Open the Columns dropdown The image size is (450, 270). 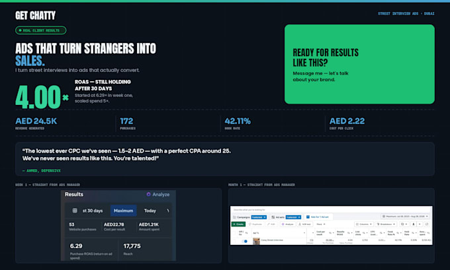(x=364, y=224)
